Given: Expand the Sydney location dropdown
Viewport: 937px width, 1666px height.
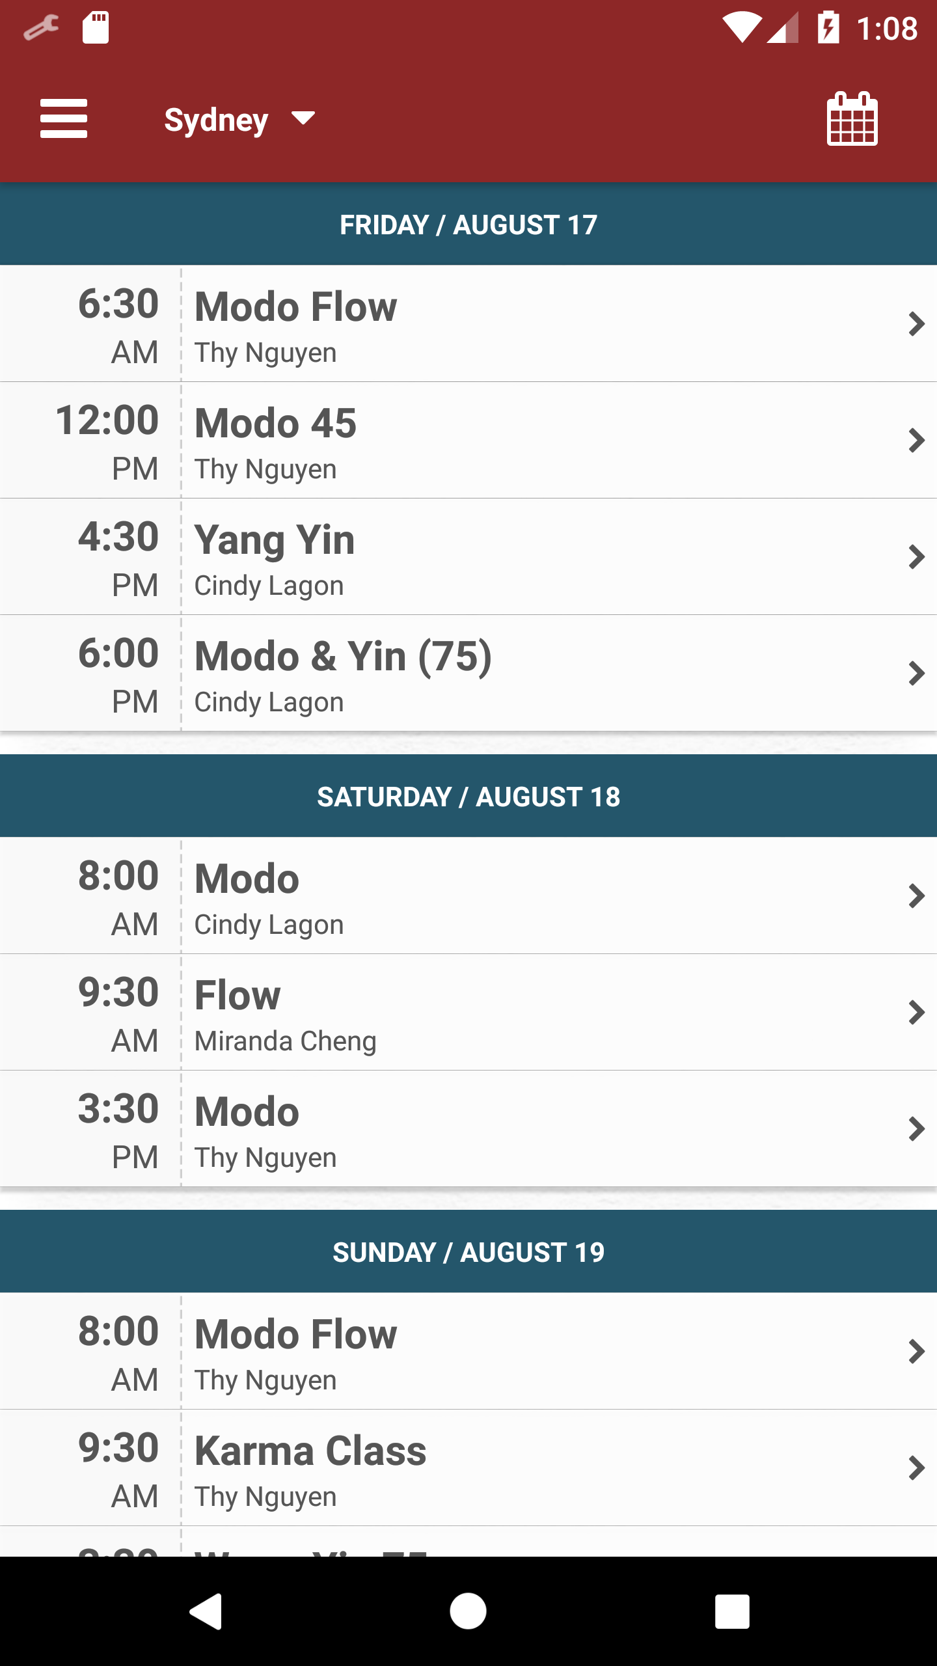Looking at the screenshot, I should click(239, 120).
